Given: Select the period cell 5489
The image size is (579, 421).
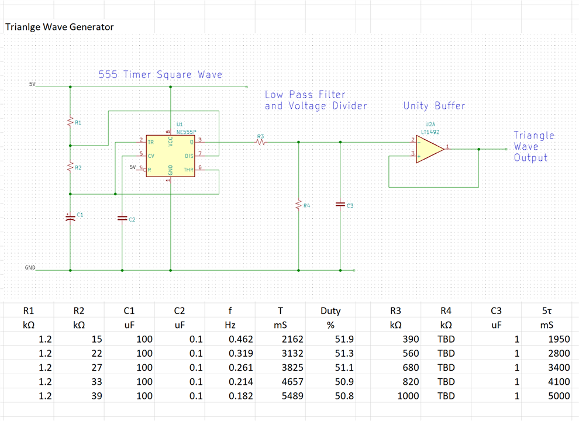Looking at the screenshot, I should pos(280,395).
